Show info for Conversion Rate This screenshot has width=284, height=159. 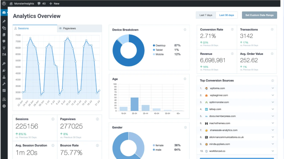232,29
